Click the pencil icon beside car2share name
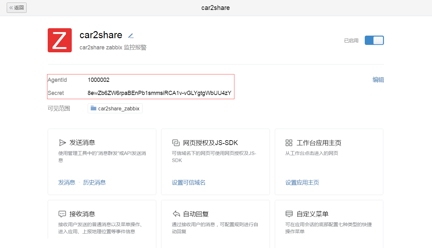432x248 pixels. (131, 36)
